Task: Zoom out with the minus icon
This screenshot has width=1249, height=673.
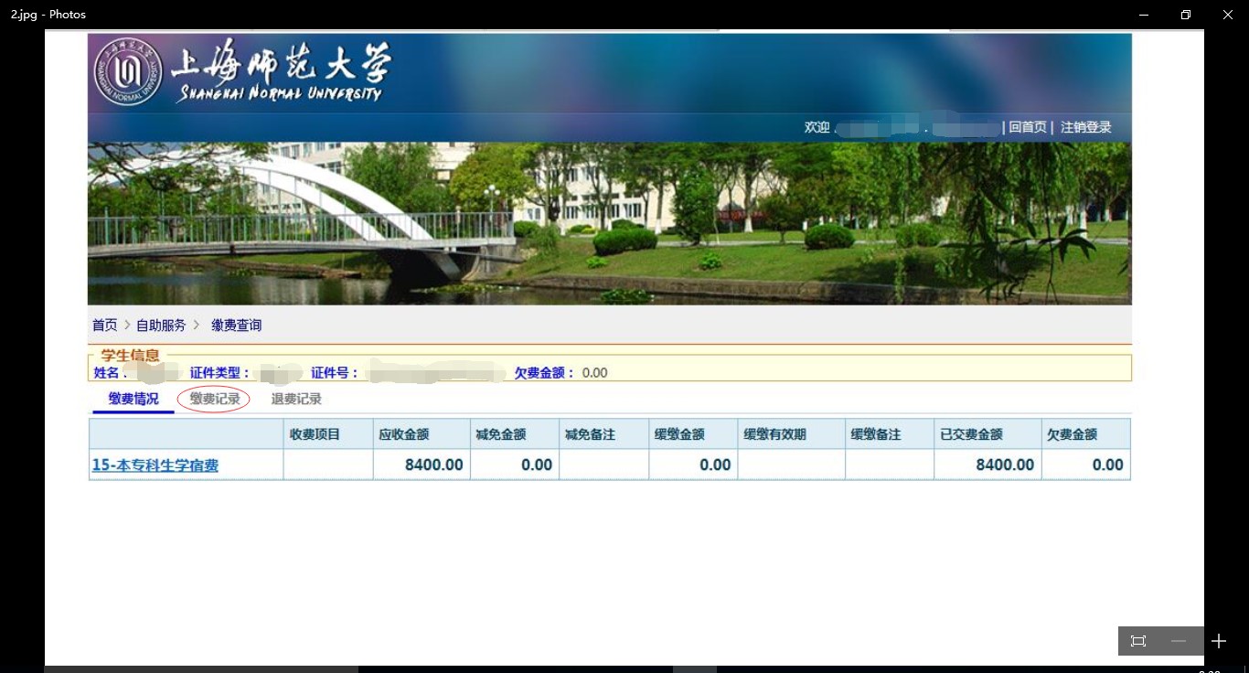Action: pos(1179,641)
